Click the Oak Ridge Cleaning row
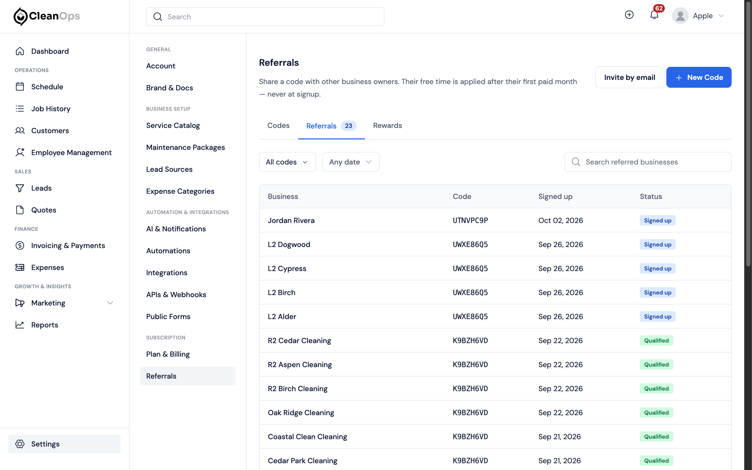752x470 pixels. pos(495,413)
